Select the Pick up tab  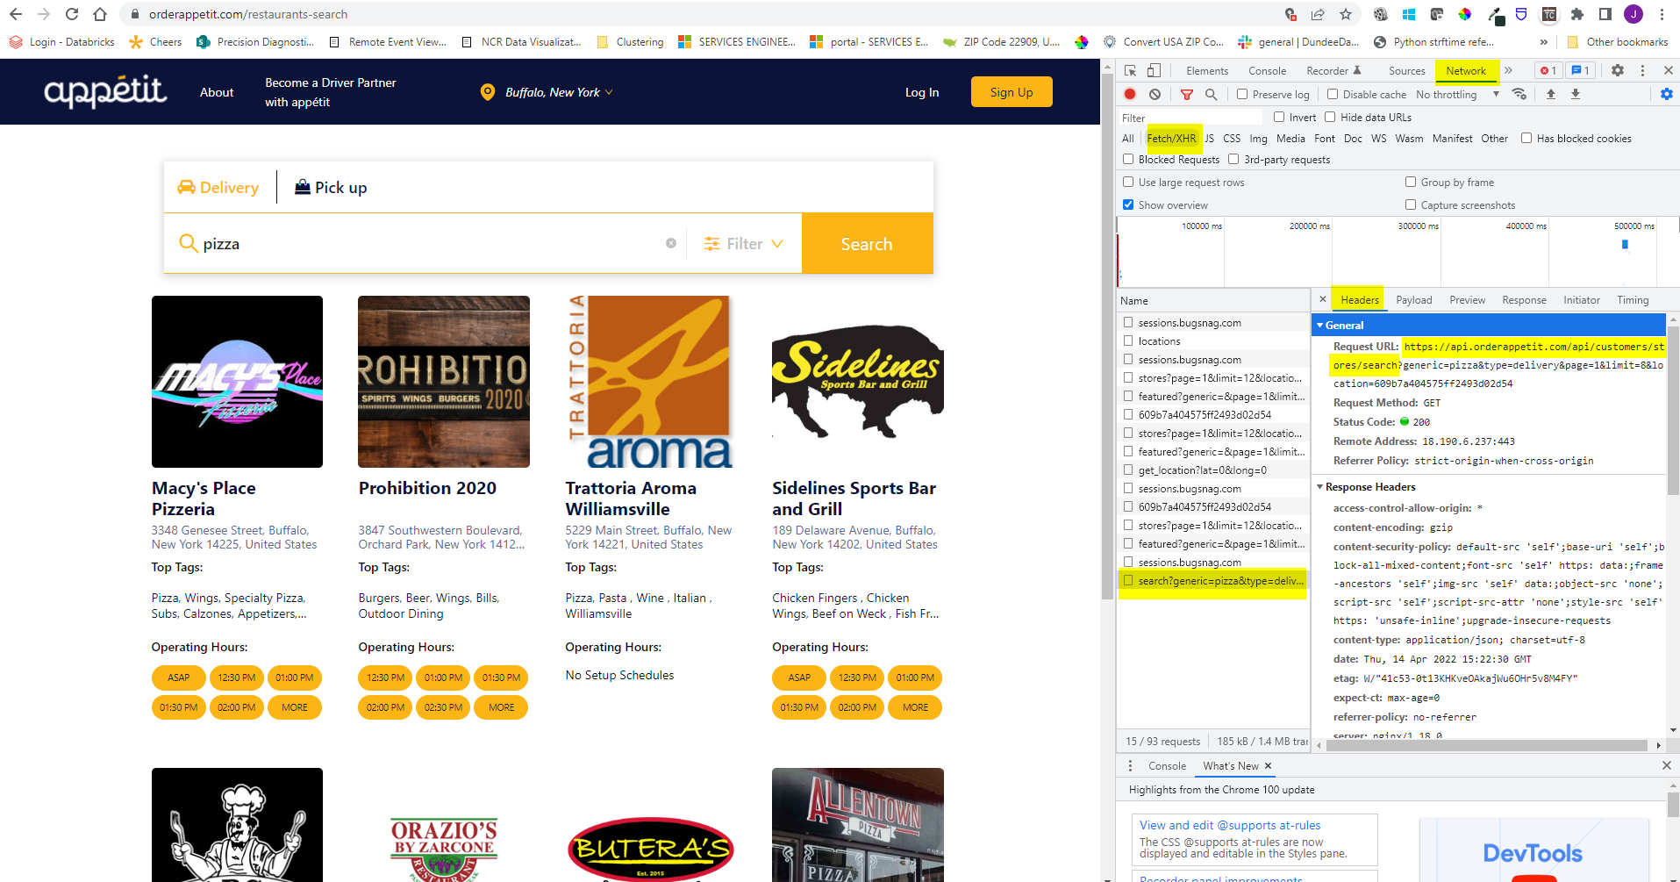click(332, 187)
